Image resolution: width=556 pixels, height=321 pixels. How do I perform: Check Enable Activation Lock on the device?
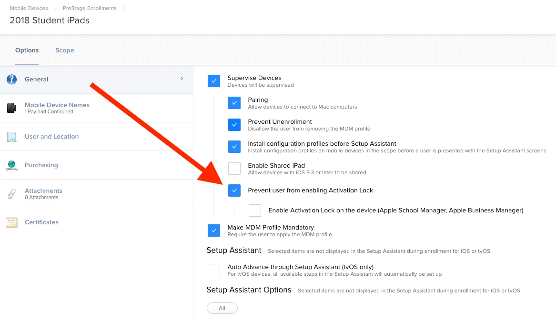[255, 211]
